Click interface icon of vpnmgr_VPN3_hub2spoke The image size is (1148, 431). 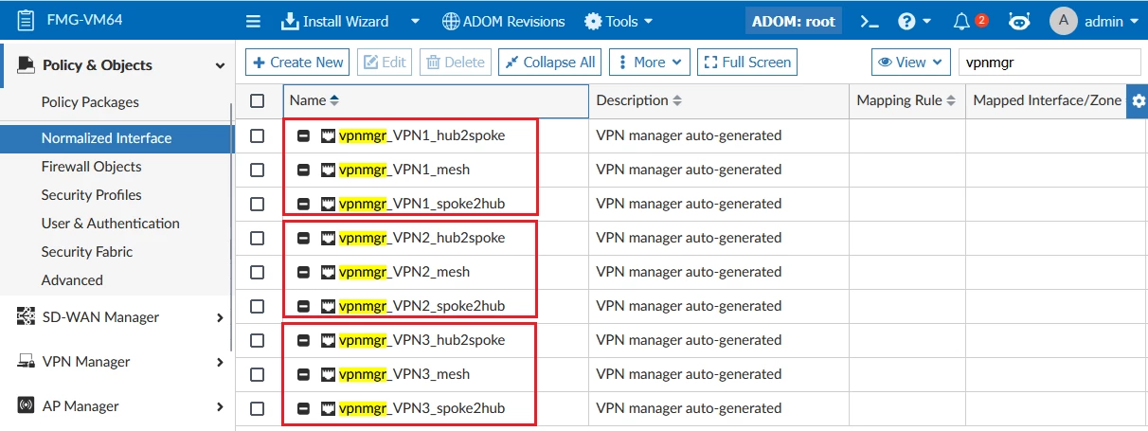[329, 340]
